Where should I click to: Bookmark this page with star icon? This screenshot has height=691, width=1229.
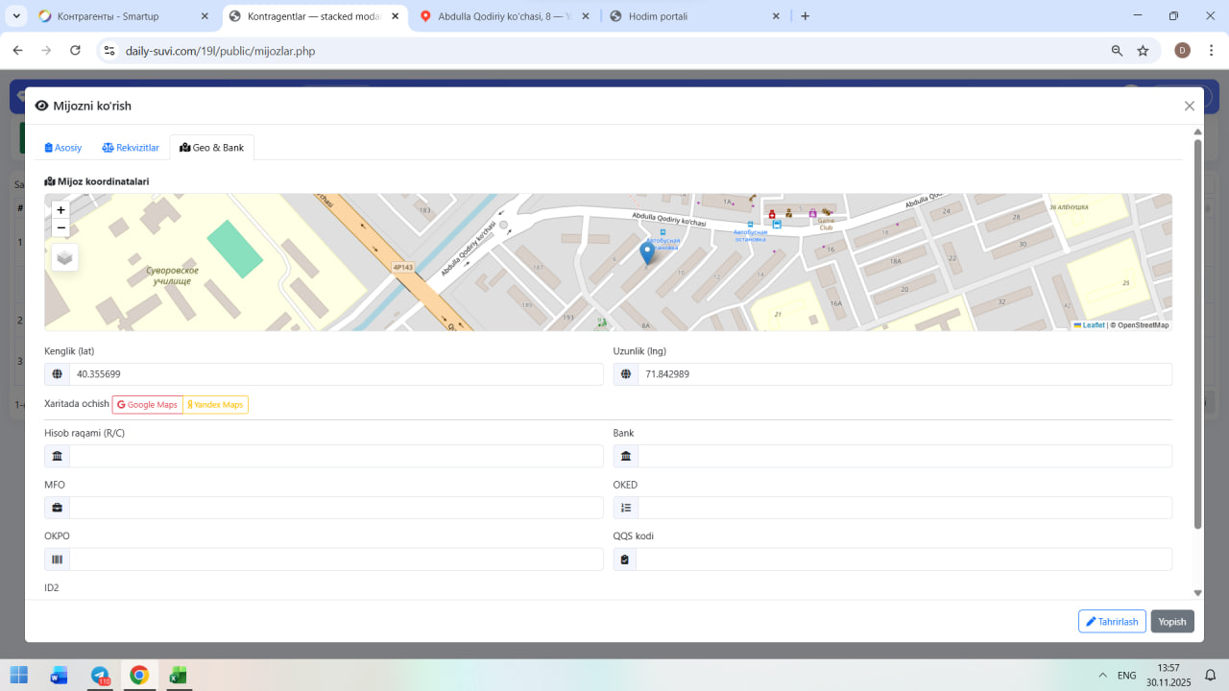(1143, 51)
